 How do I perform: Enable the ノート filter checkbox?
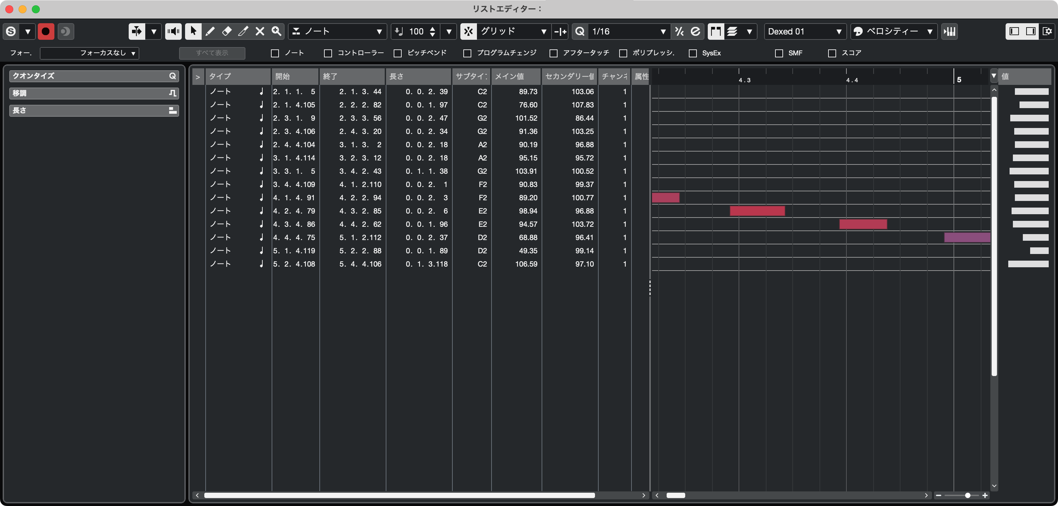[275, 53]
